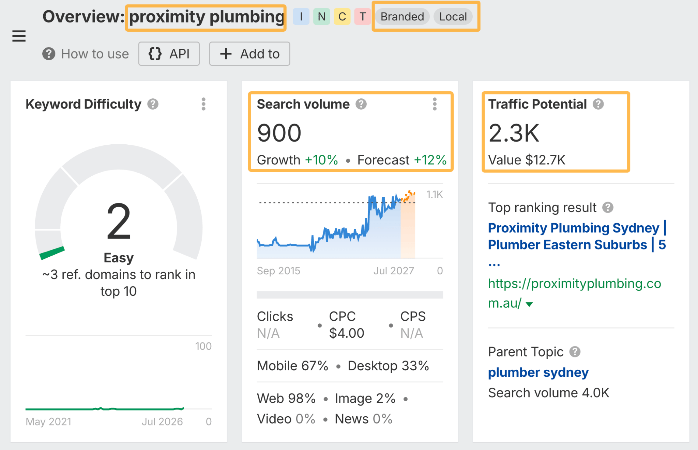This screenshot has width=698, height=450.
Task: Click the C intent badge
Action: (x=342, y=17)
